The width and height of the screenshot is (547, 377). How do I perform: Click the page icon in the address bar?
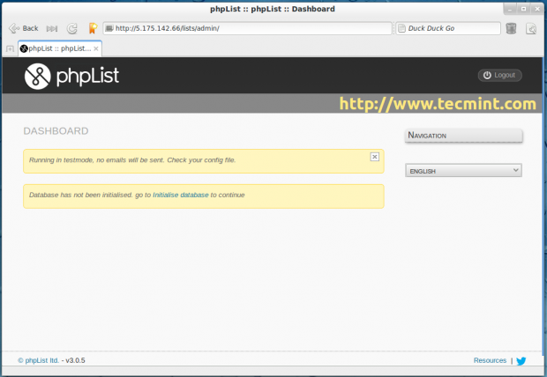[109, 28]
